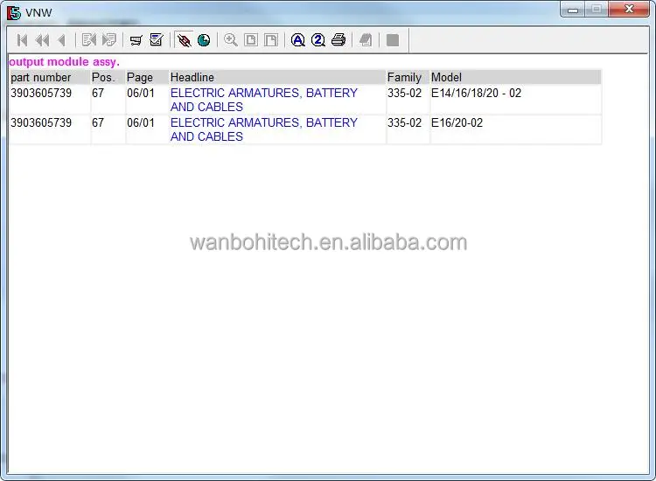Click the second greyed page view icon
This screenshot has width=656, height=481.
270,40
